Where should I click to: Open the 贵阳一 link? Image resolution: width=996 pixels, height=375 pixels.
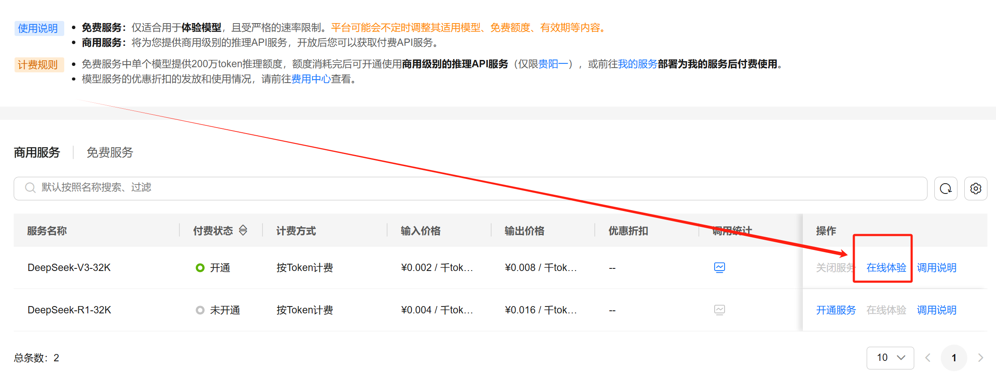click(553, 64)
